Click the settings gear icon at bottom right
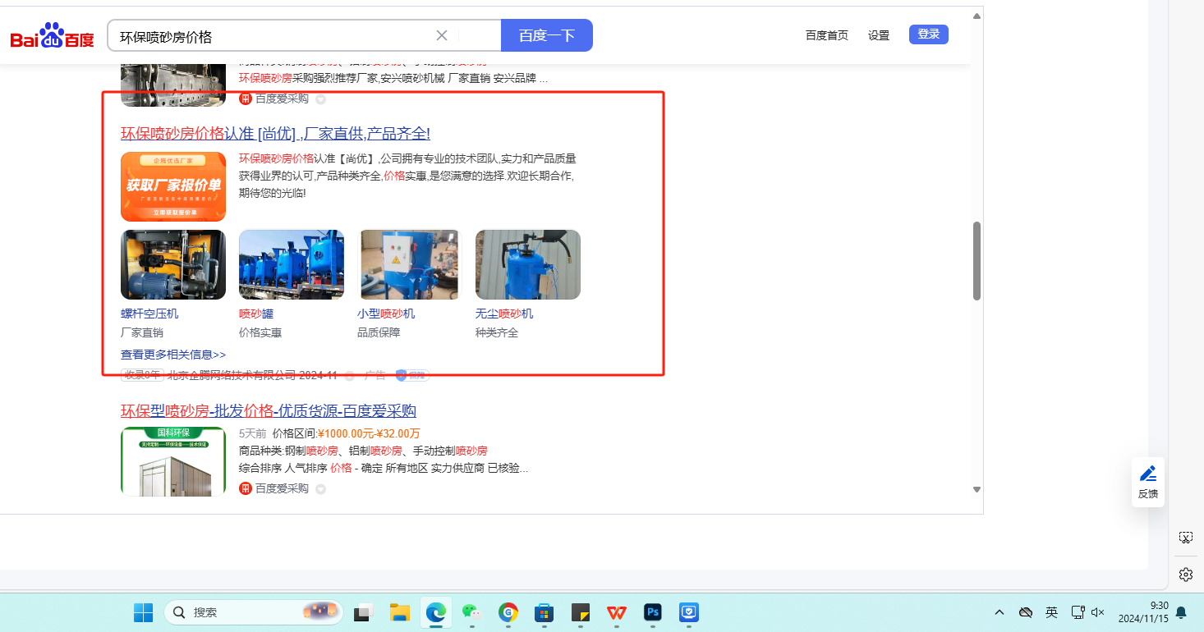Screen dimensions: 1204x632 click(x=1185, y=574)
